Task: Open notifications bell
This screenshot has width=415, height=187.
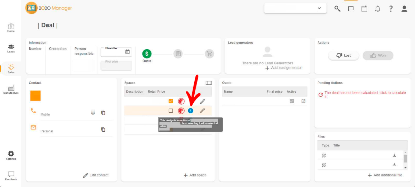Action: tap(378, 9)
